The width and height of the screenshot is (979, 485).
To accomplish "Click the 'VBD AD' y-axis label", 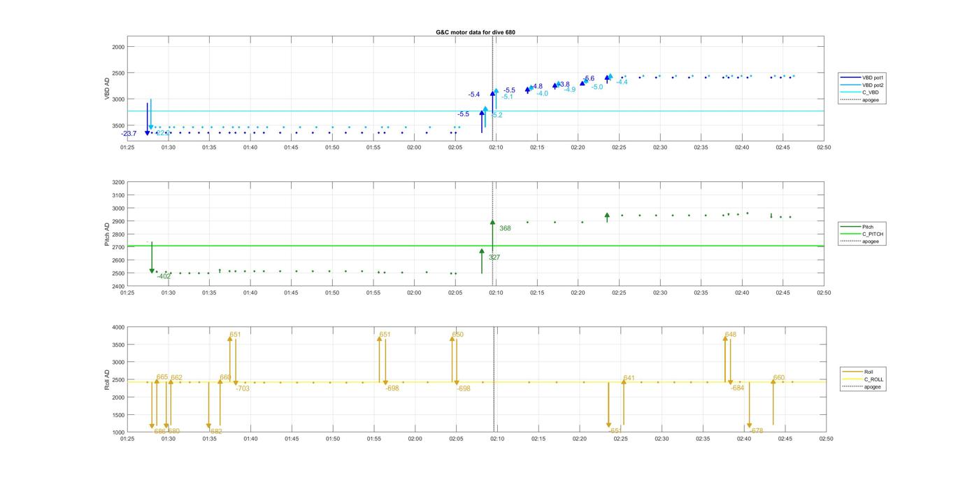I will (108, 89).
